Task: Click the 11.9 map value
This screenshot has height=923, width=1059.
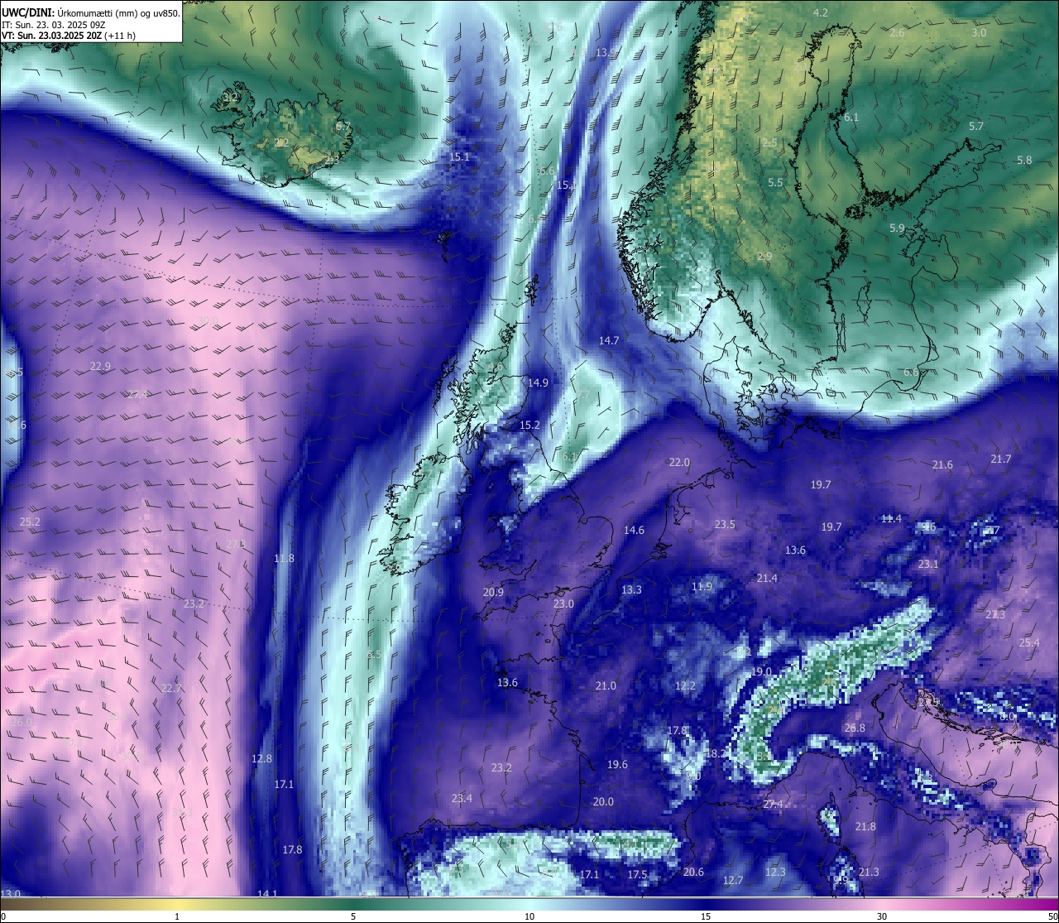Action: [x=702, y=586]
